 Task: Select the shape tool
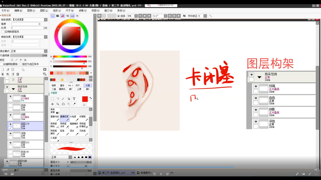point(69,99)
